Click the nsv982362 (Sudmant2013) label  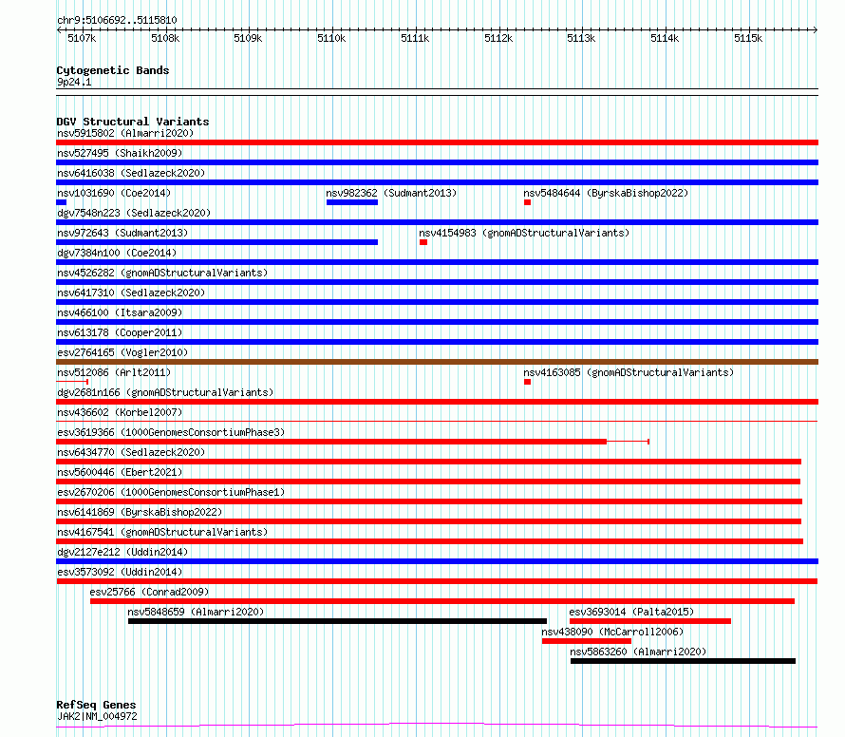point(391,193)
